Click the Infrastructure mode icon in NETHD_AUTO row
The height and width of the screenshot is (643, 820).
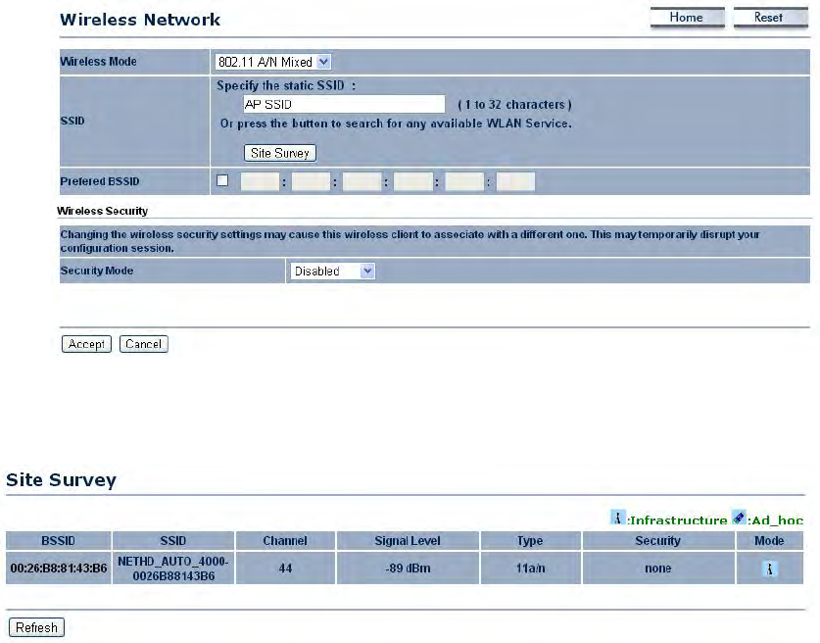coord(769,569)
